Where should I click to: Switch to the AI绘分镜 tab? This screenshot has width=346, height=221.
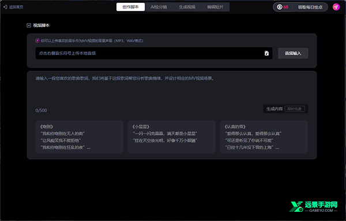coord(159,7)
